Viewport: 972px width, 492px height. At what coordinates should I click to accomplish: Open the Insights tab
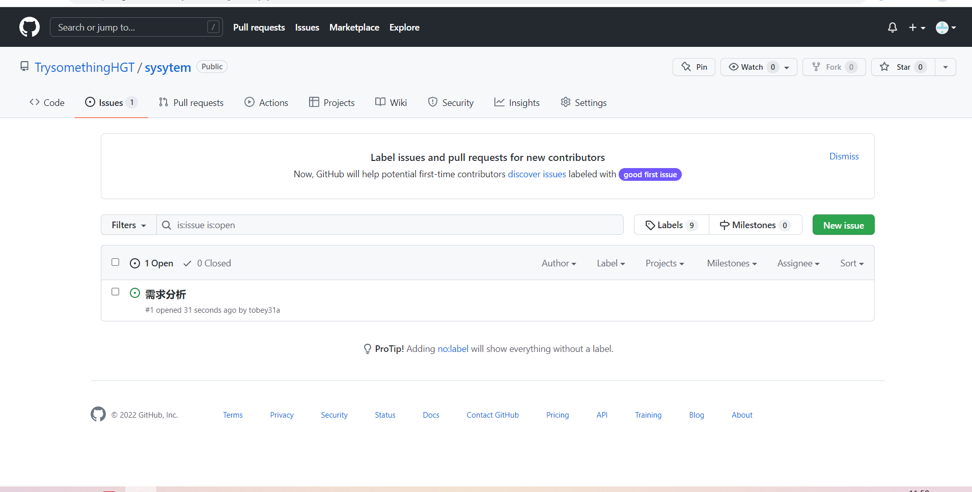[517, 102]
